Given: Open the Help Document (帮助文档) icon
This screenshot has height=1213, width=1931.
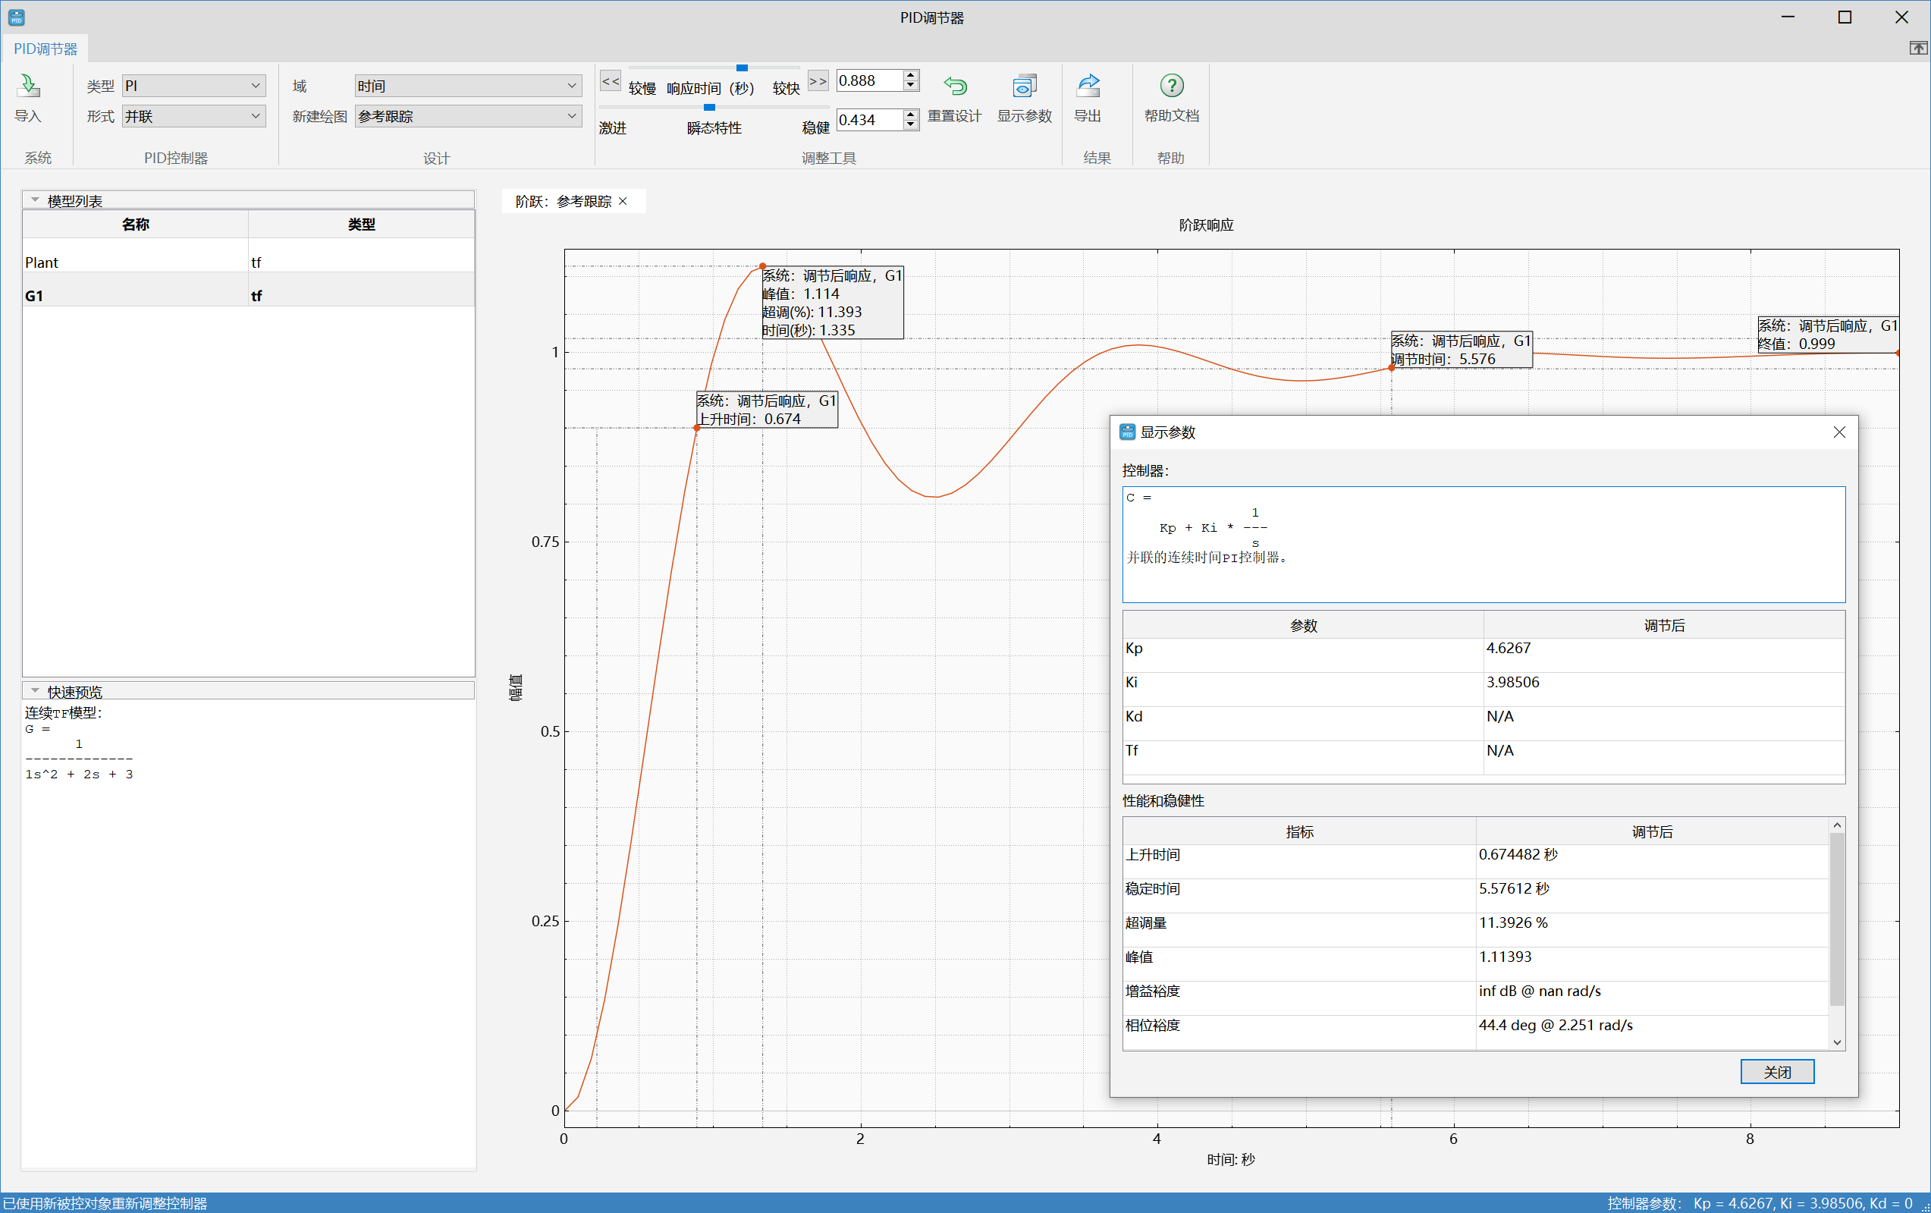Looking at the screenshot, I should pos(1171,86).
